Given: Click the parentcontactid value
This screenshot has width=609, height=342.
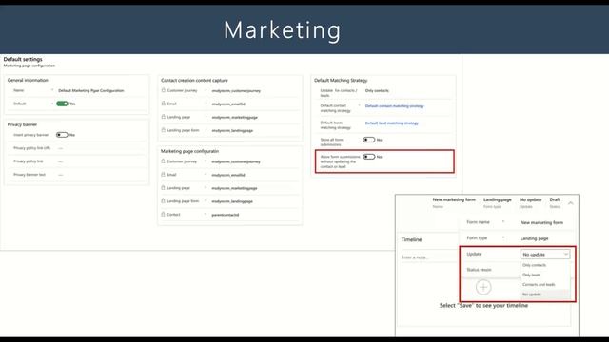Looking at the screenshot, I should [x=226, y=215].
